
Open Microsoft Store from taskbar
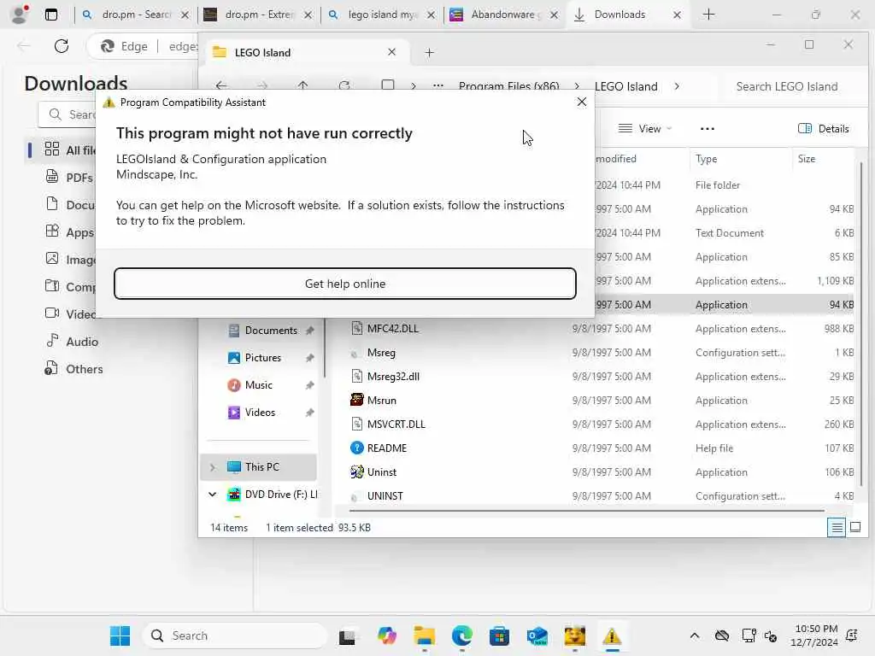tap(499, 635)
